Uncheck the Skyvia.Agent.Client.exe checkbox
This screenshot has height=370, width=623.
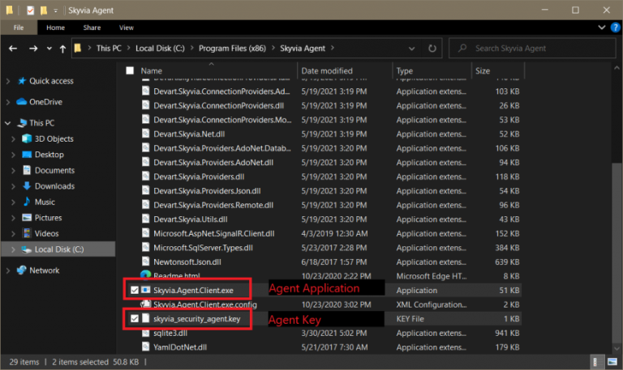(133, 288)
